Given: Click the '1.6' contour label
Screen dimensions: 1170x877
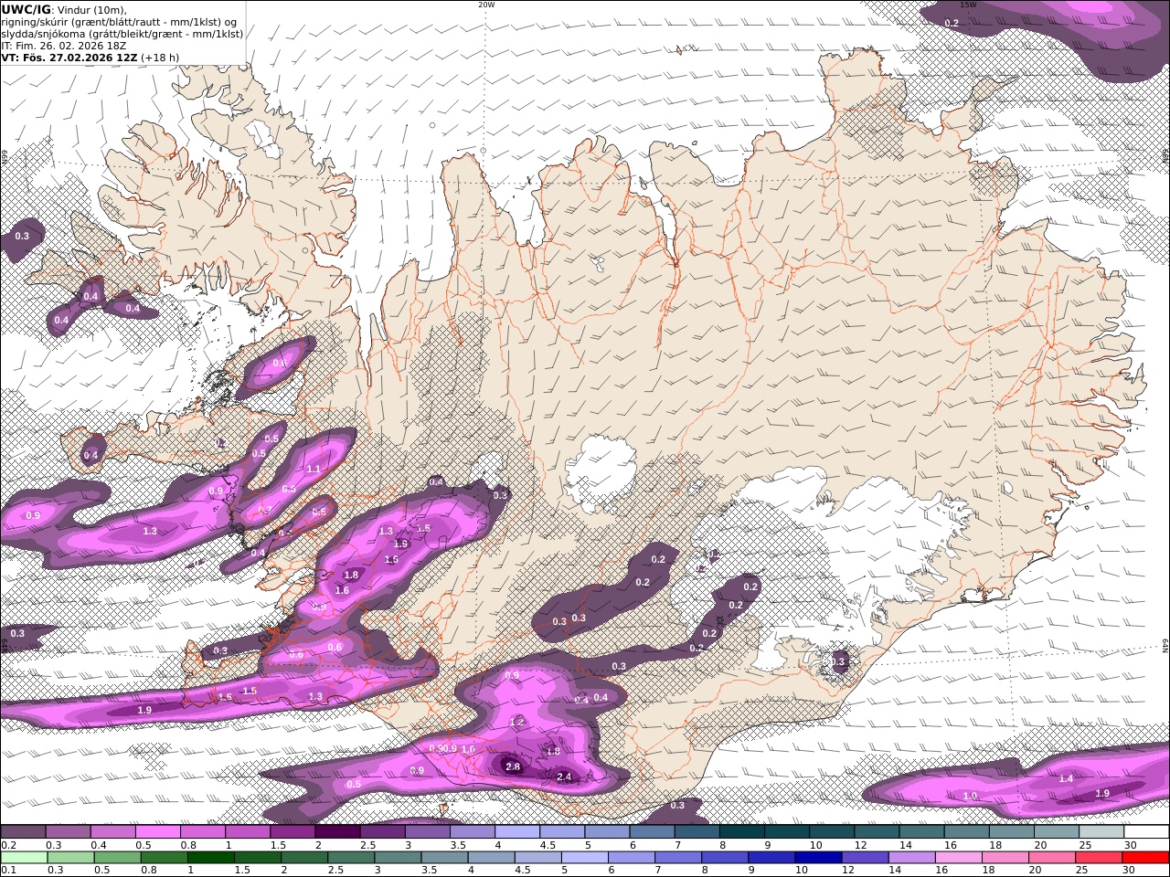Looking at the screenshot, I should tap(343, 591).
